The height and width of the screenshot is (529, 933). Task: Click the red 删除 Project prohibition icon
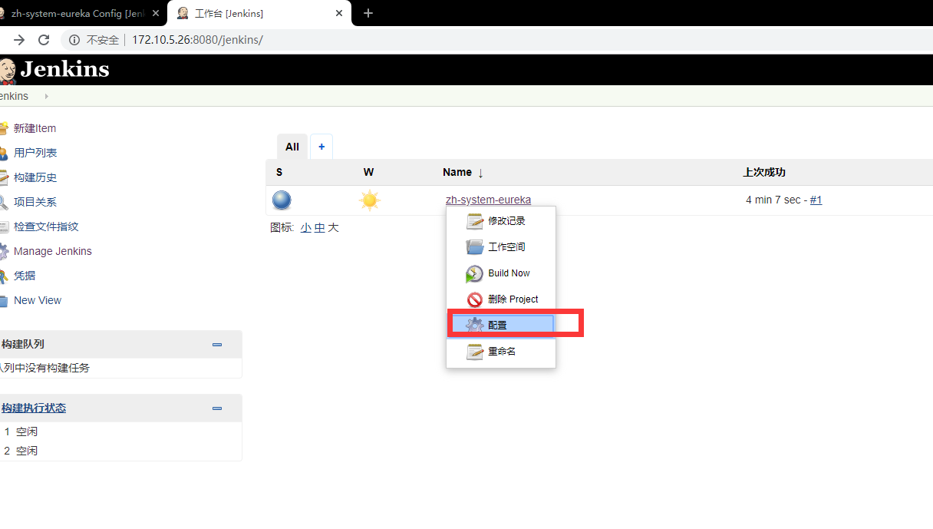click(475, 299)
